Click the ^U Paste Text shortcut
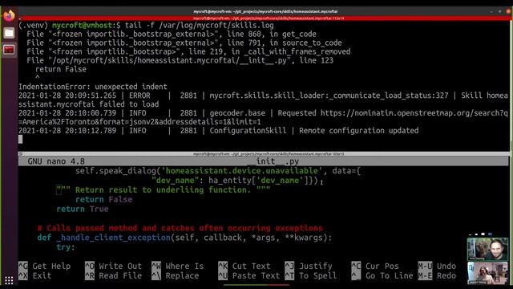This screenshot has height=289, width=513. click(x=249, y=276)
